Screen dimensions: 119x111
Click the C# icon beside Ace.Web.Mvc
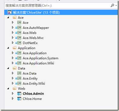[19, 38]
